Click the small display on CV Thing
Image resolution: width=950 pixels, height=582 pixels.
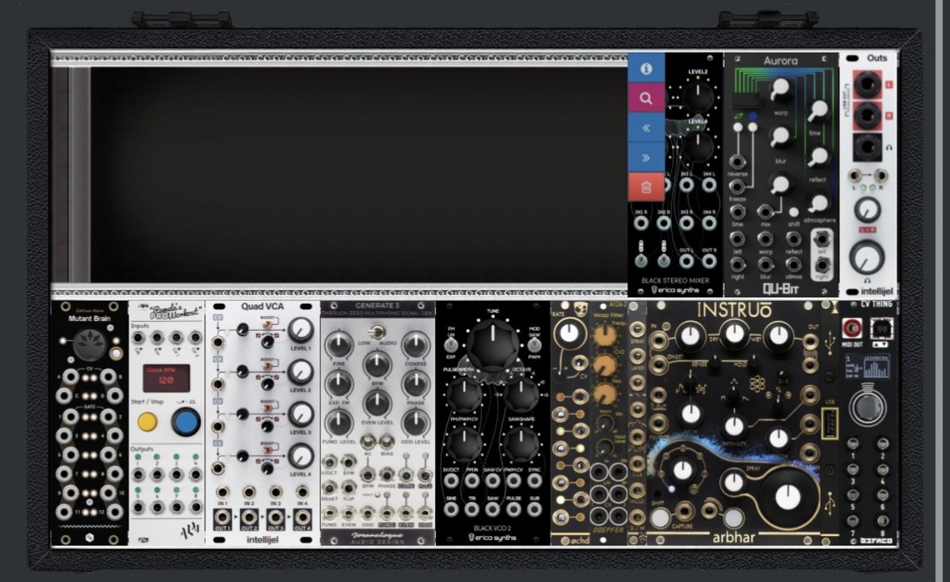click(867, 366)
